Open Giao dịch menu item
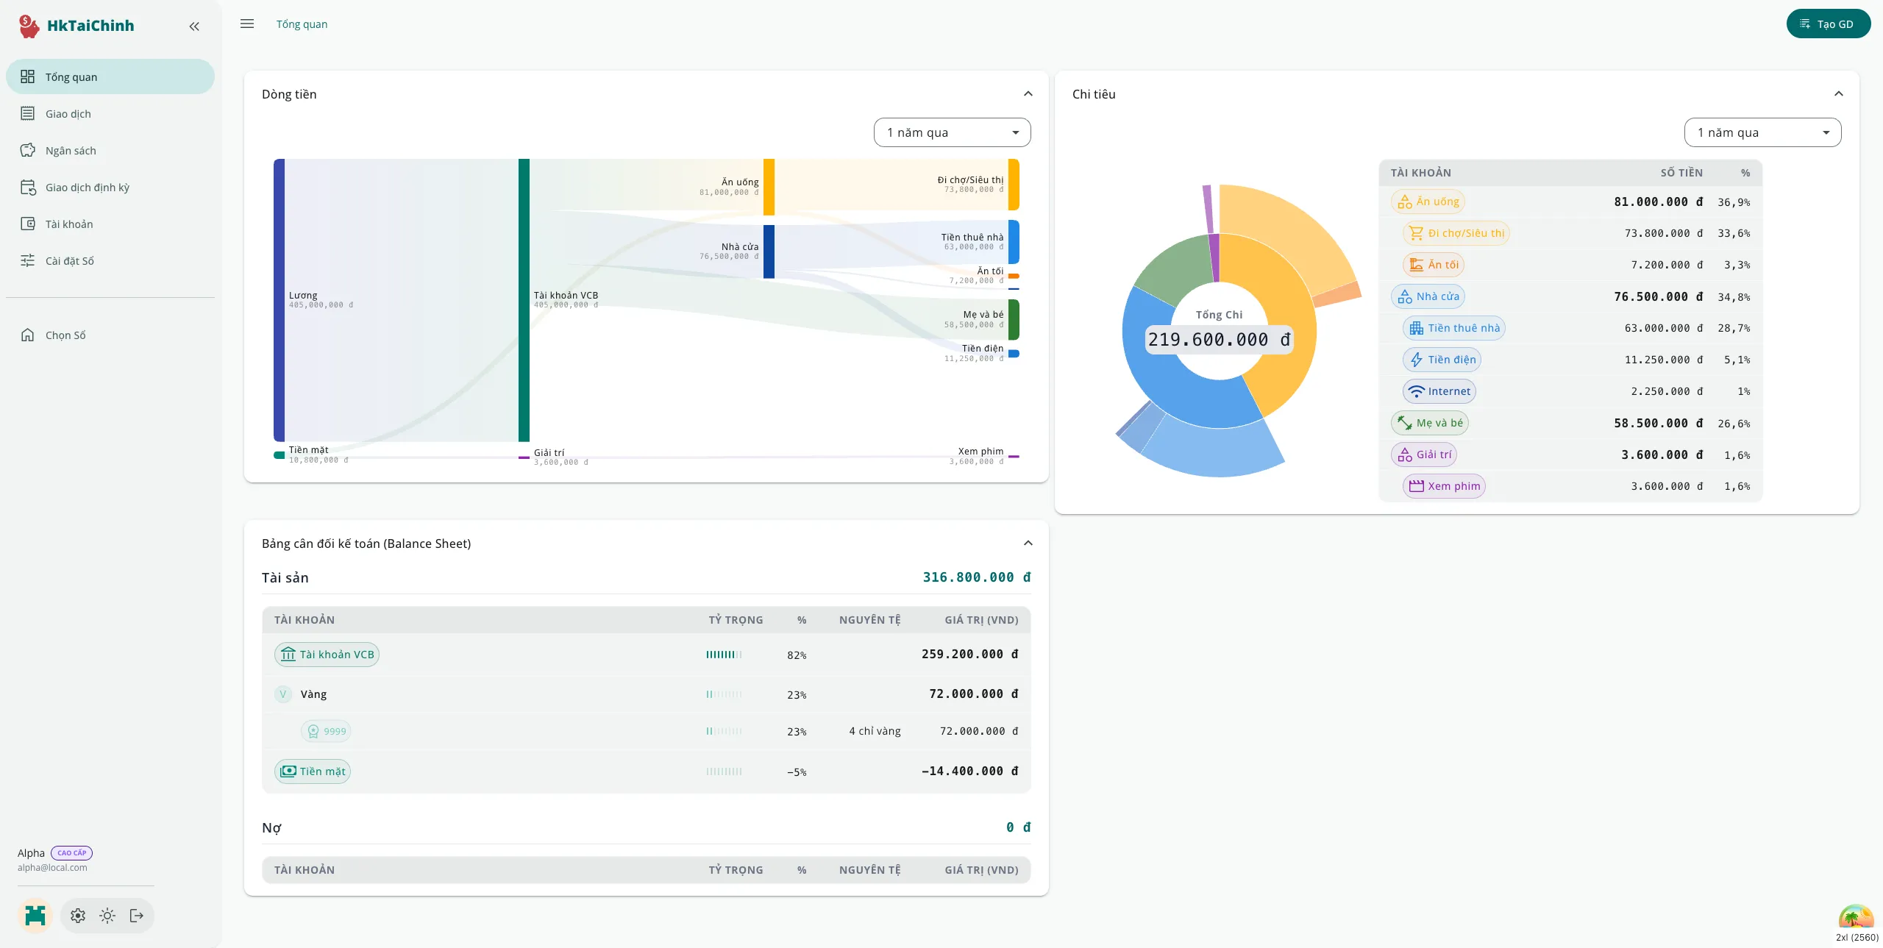1883x948 pixels. pos(68,114)
